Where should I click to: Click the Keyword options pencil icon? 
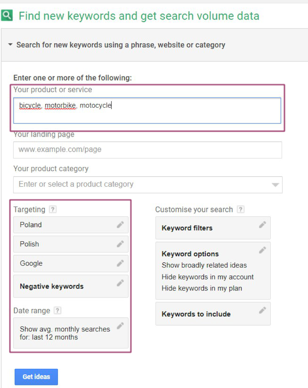click(262, 250)
